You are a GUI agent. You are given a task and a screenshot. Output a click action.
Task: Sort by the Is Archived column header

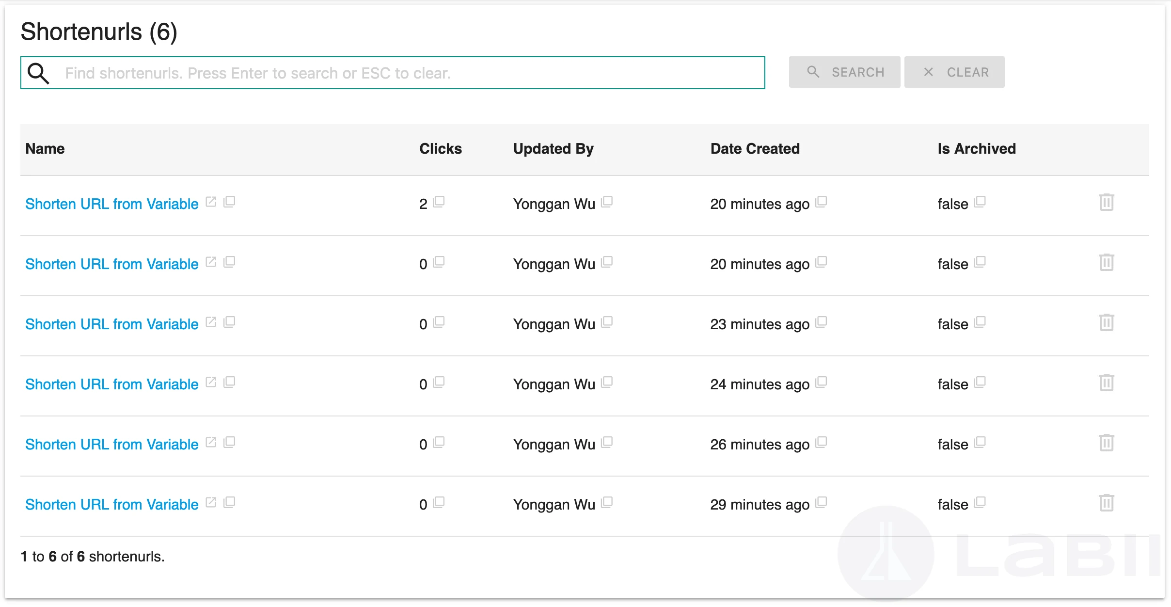tap(977, 148)
